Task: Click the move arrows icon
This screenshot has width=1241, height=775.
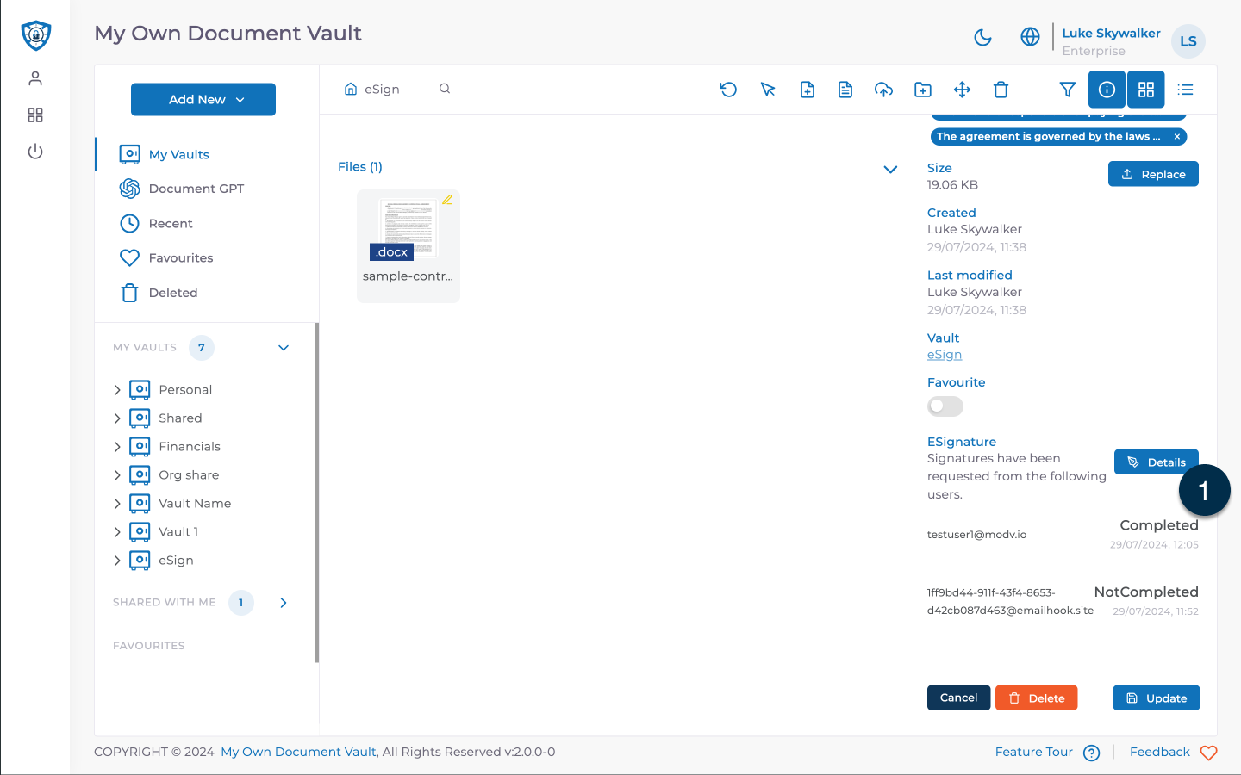Action: [963, 90]
